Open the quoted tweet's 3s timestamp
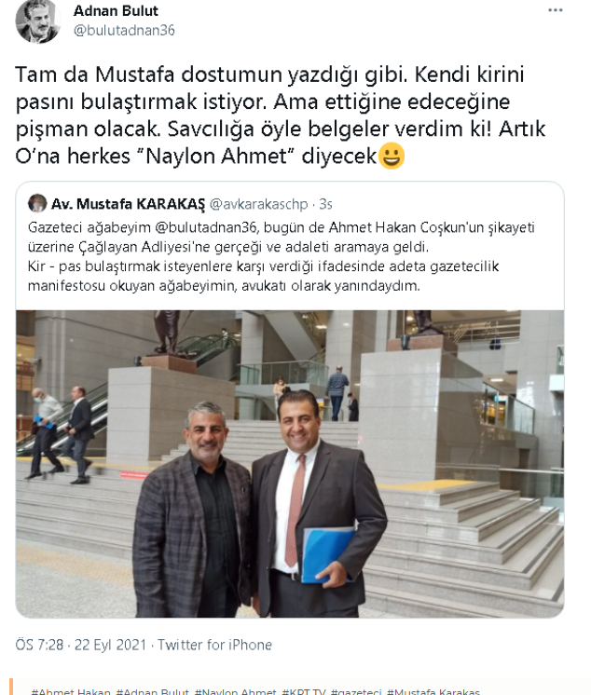Image resolution: width=591 pixels, height=695 pixels. (326, 204)
